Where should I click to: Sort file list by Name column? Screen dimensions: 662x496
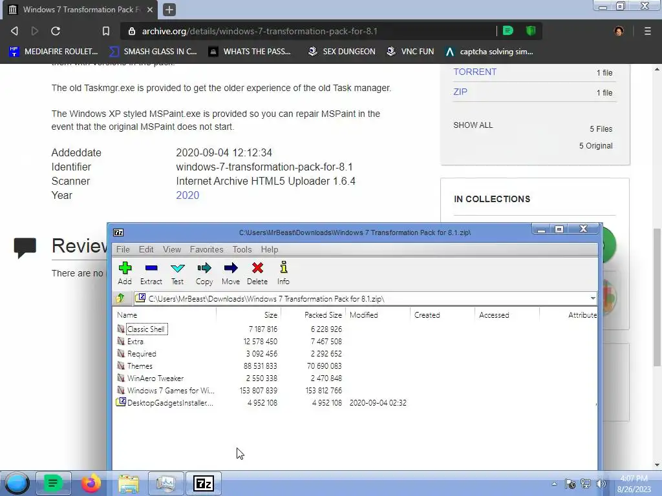(x=165, y=315)
